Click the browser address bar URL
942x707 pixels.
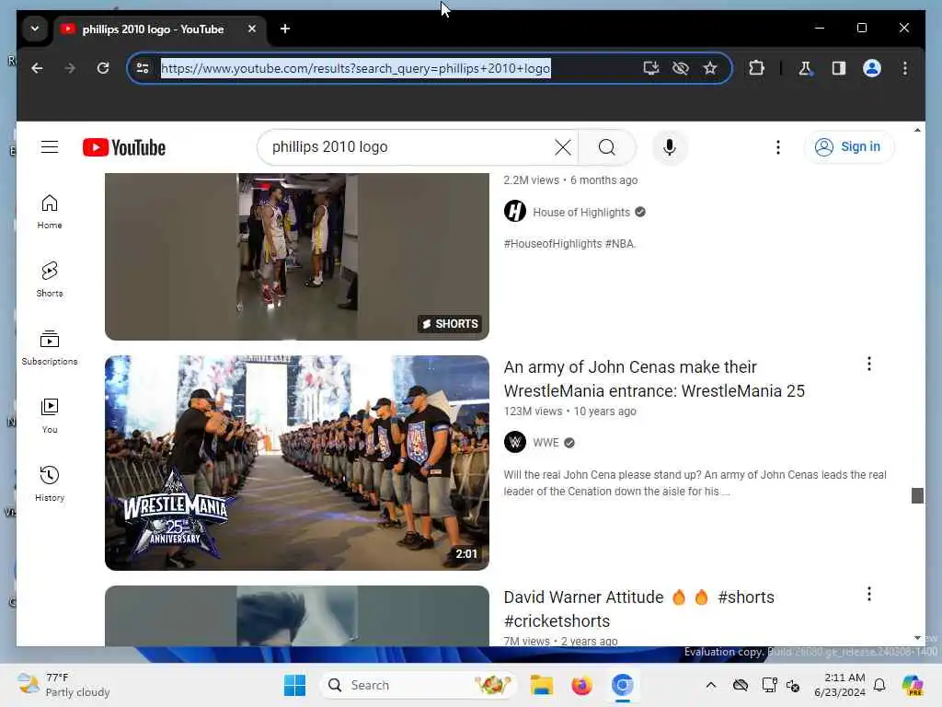[x=356, y=68]
